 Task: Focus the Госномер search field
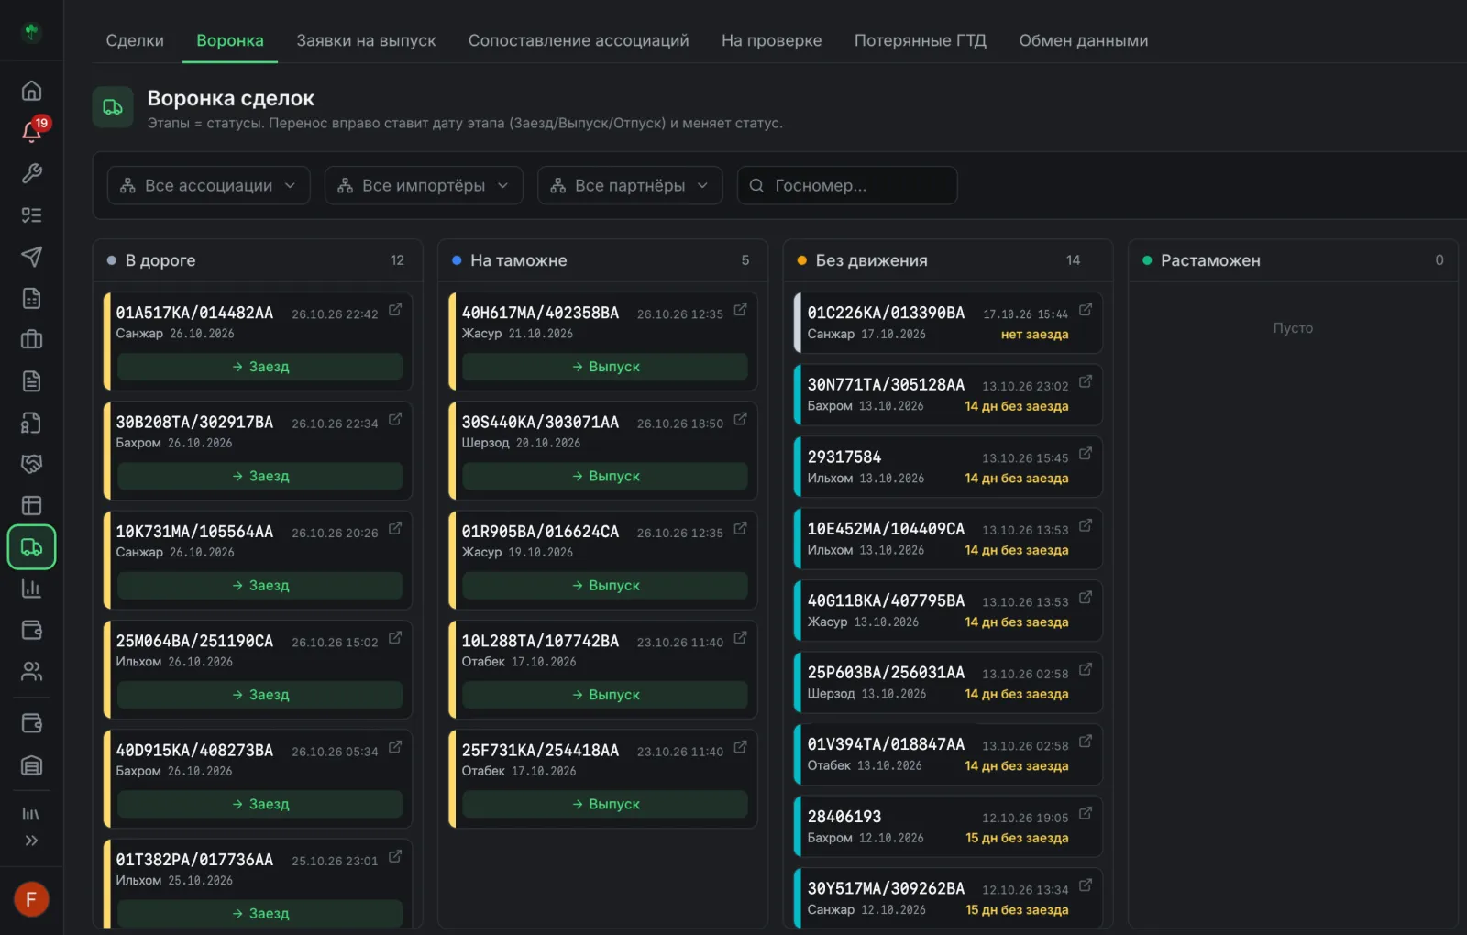click(x=847, y=185)
